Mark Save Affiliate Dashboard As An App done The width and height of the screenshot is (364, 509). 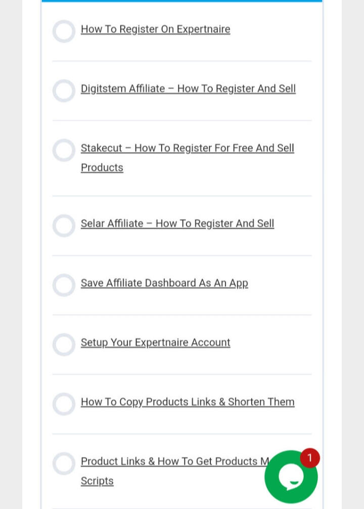coord(64,285)
